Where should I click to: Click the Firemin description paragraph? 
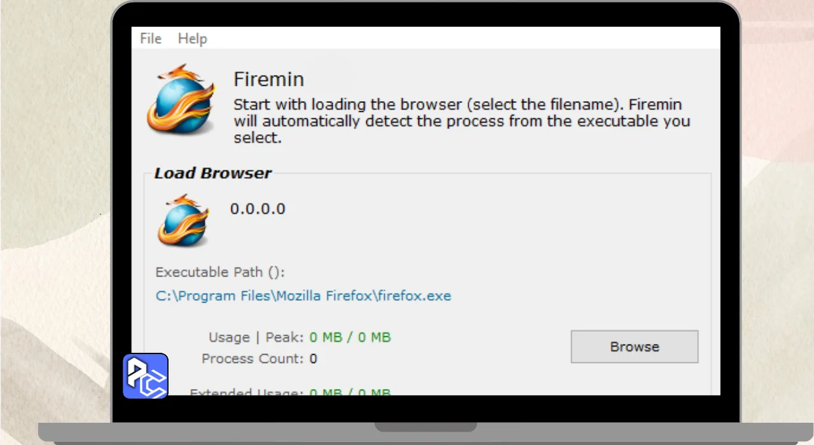[x=461, y=120]
